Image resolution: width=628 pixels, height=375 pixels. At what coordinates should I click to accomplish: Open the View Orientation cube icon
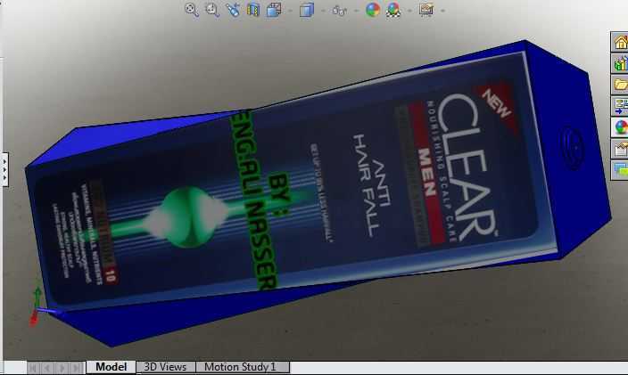coord(274,10)
